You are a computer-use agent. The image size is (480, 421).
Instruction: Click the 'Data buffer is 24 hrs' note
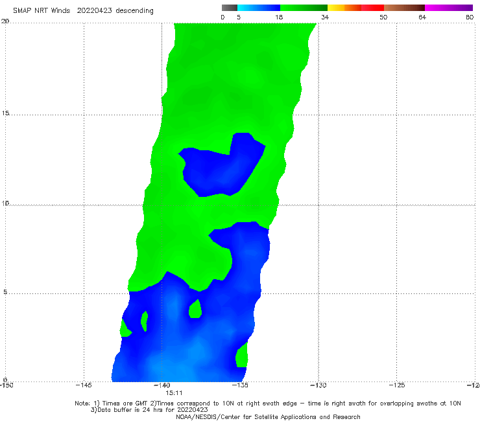149,410
